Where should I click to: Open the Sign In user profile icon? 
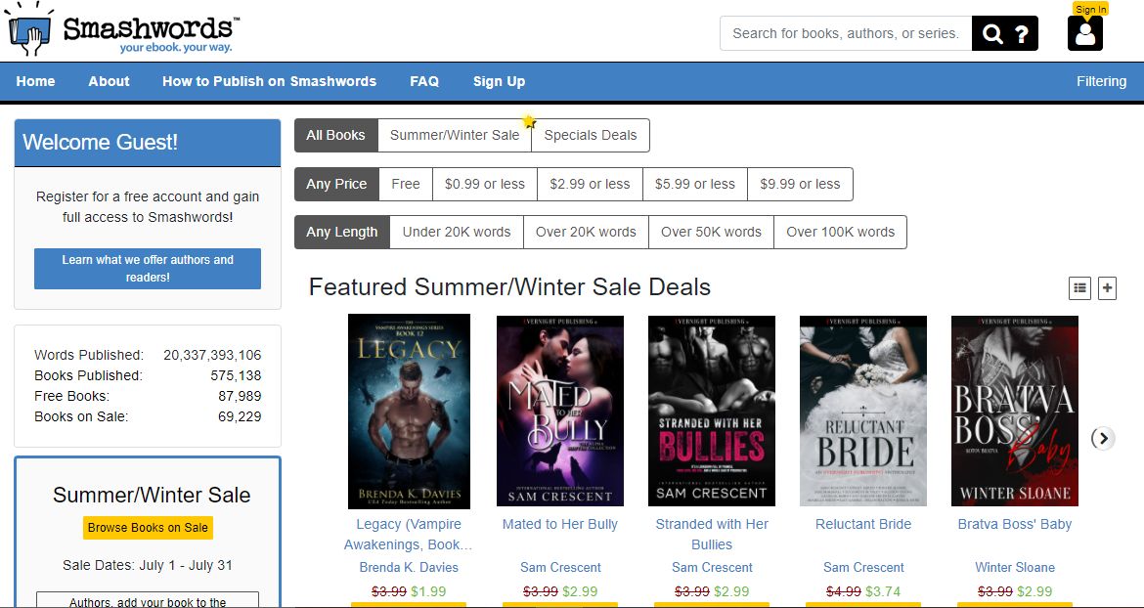pyautogui.click(x=1085, y=33)
